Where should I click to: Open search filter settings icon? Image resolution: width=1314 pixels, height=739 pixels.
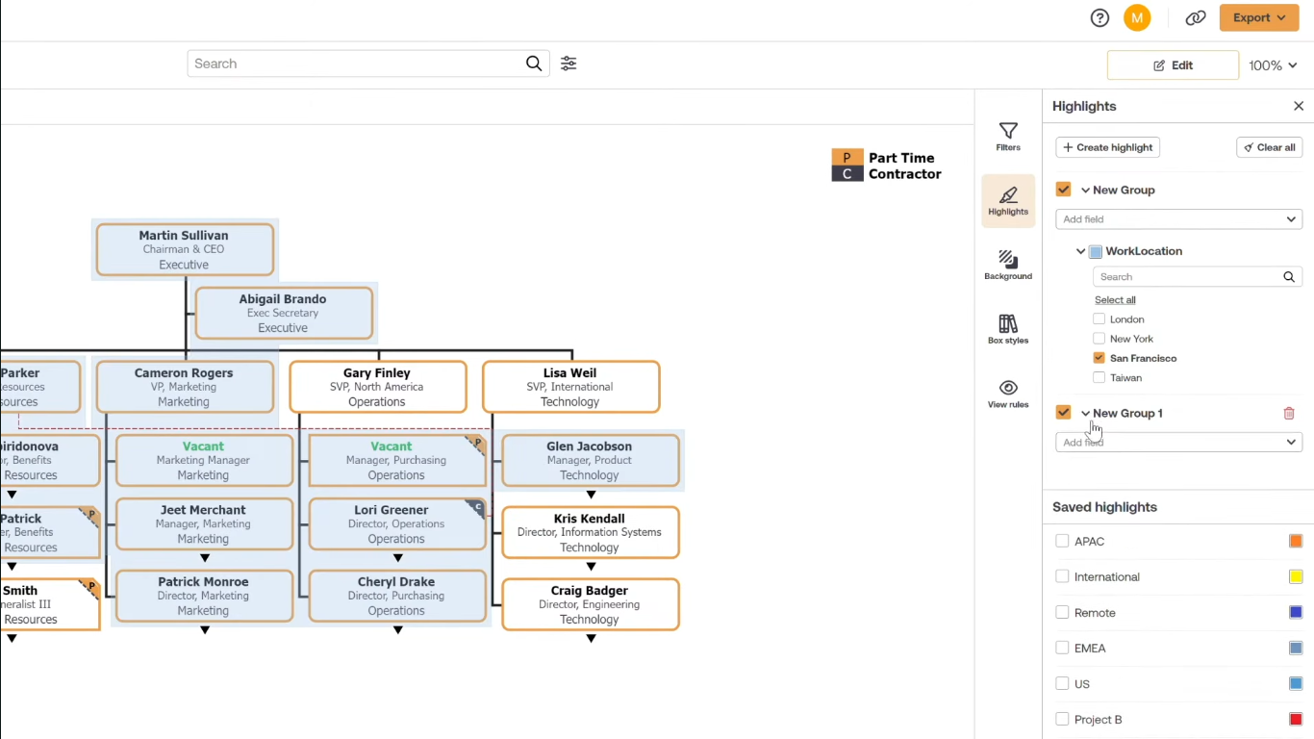point(569,64)
